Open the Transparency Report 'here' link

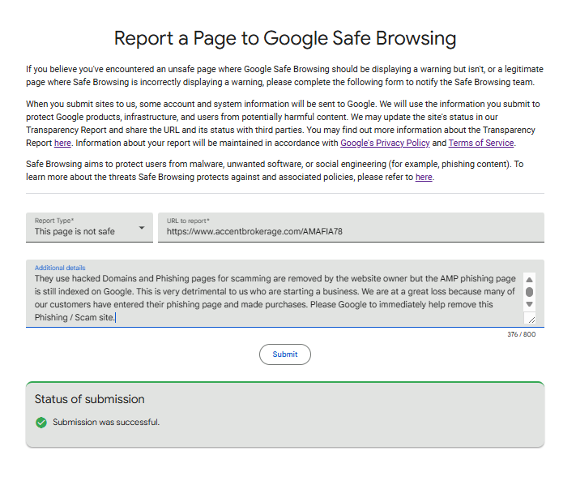pos(62,143)
